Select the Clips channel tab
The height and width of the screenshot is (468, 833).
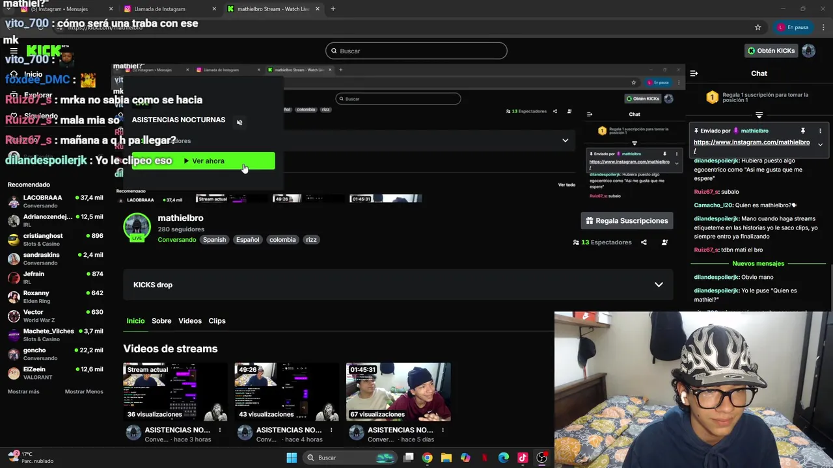click(x=217, y=321)
